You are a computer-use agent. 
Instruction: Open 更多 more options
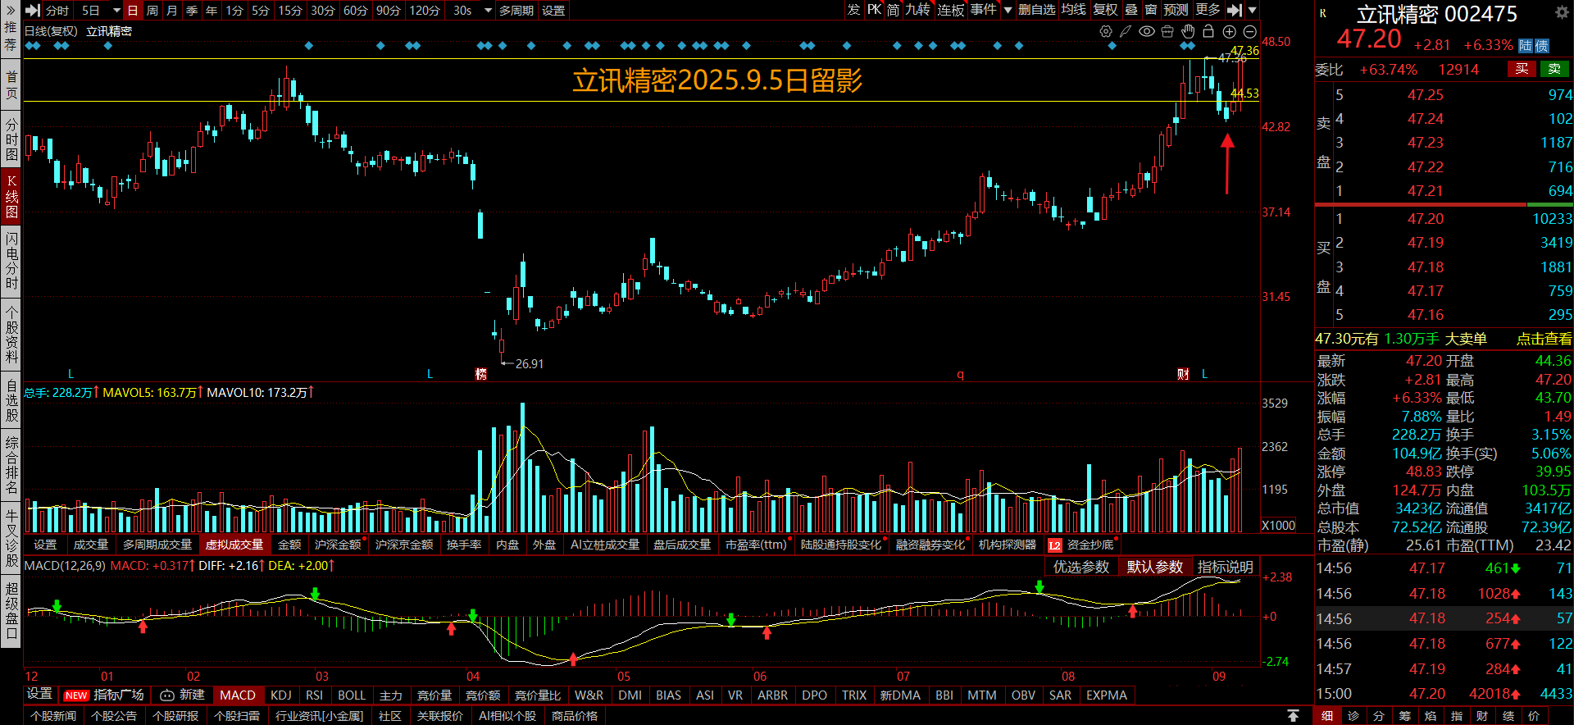[x=1208, y=10]
